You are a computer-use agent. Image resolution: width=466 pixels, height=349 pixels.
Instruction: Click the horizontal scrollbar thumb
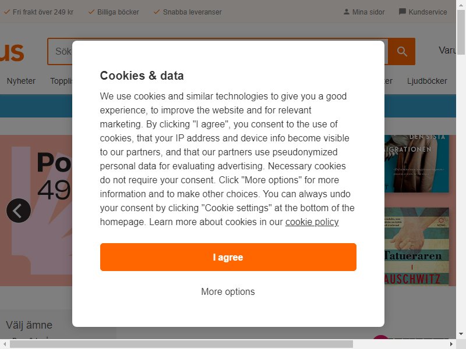coord(181,344)
